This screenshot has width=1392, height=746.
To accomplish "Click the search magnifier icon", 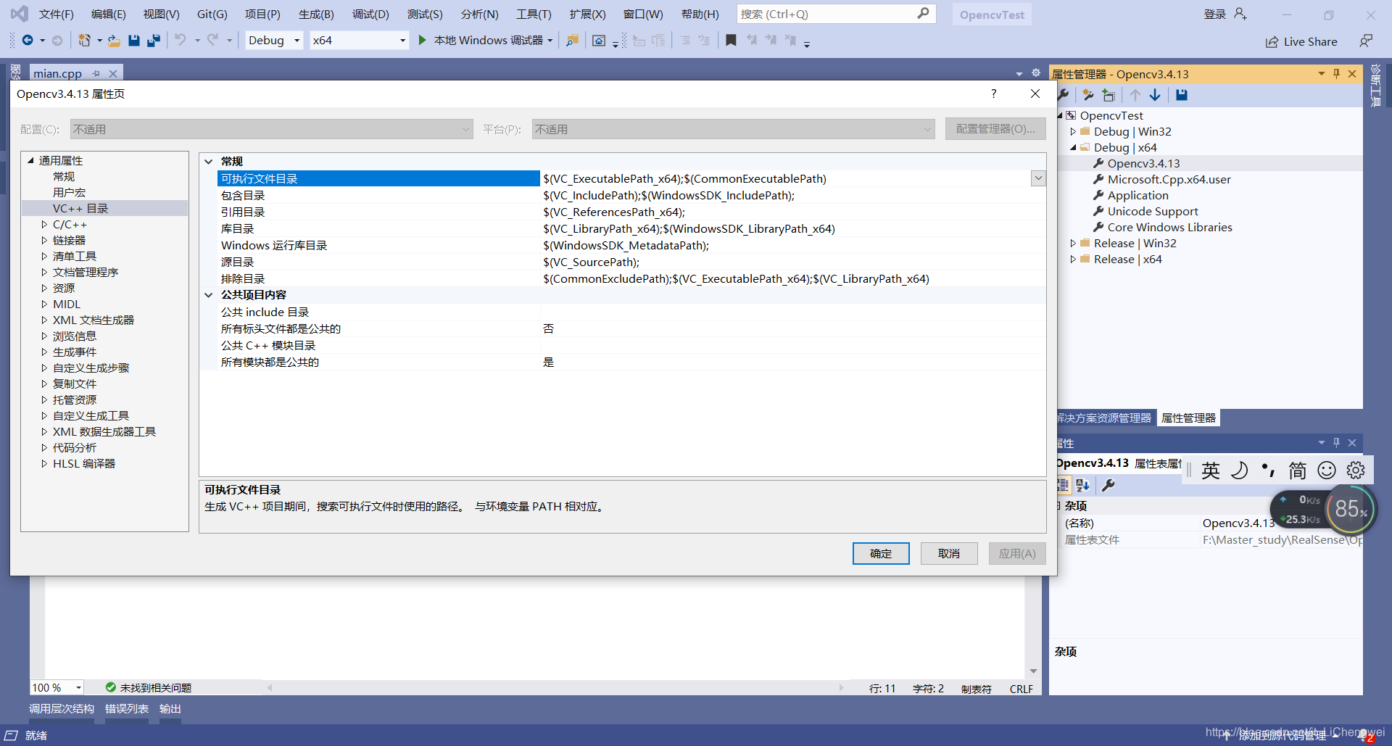I will pos(923,14).
